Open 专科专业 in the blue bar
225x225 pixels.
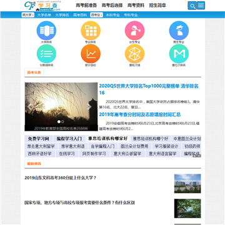click(x=131, y=15)
